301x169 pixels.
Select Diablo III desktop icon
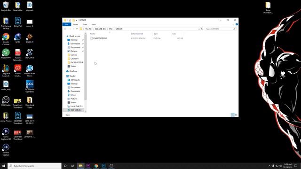tap(30, 38)
